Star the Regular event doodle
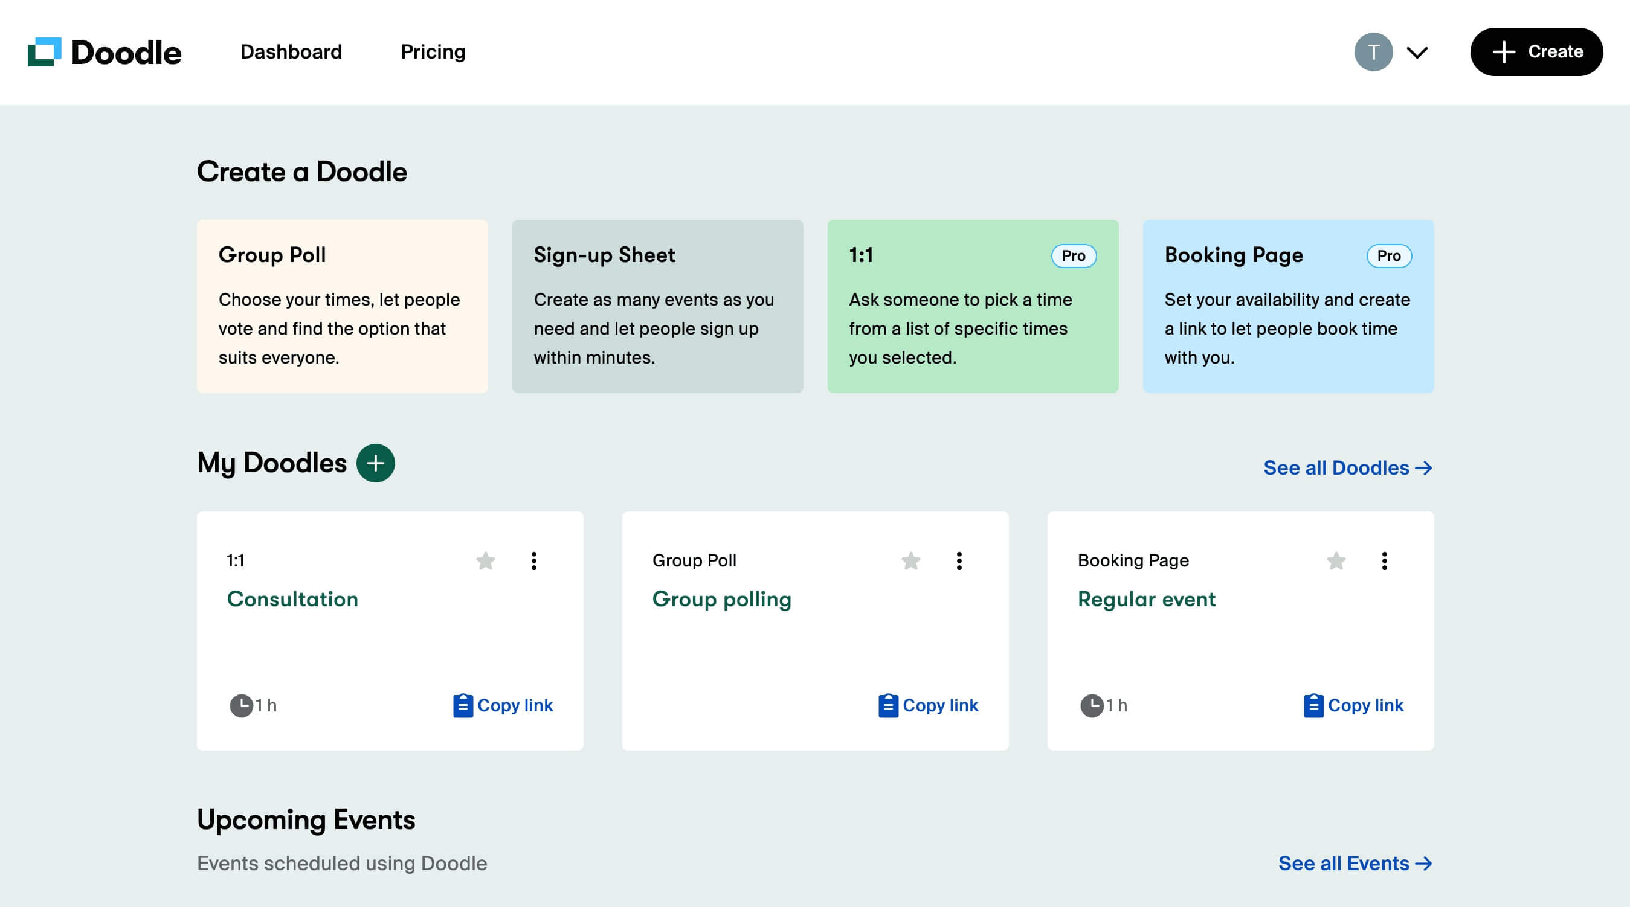Screen dimensions: 1630x907 point(1336,560)
